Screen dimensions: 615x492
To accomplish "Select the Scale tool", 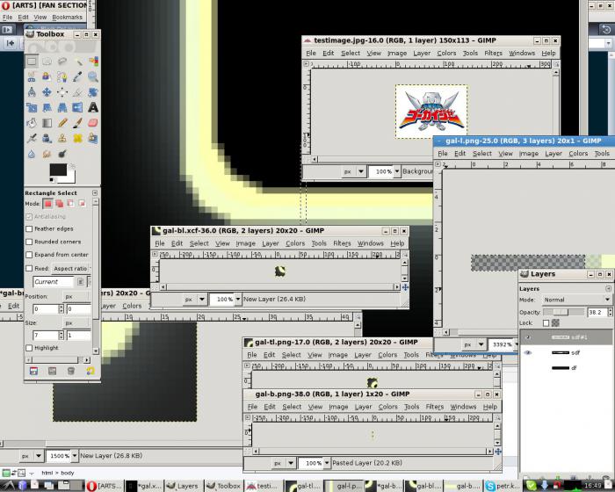I will pyautogui.click(x=32, y=107).
